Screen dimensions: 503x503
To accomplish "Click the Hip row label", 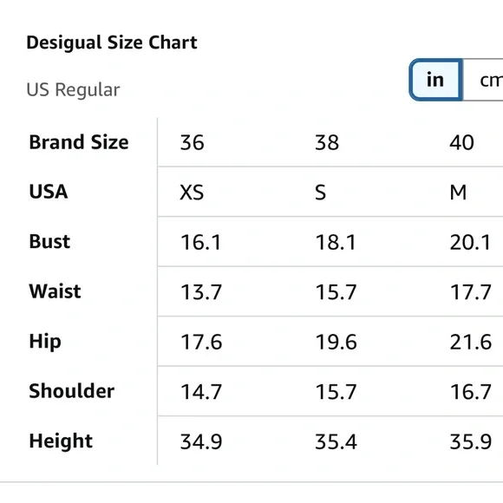I will [45, 342].
